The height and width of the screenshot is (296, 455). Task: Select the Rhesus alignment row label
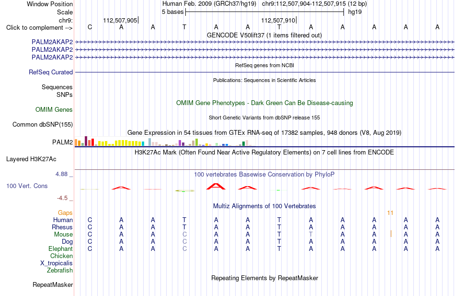(x=62, y=227)
